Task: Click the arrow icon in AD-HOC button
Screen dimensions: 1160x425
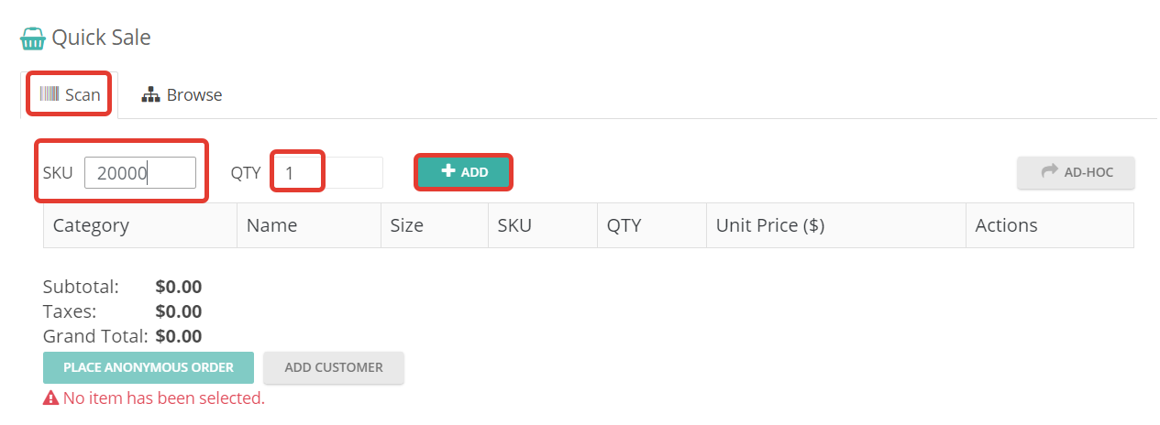Action: (1050, 171)
